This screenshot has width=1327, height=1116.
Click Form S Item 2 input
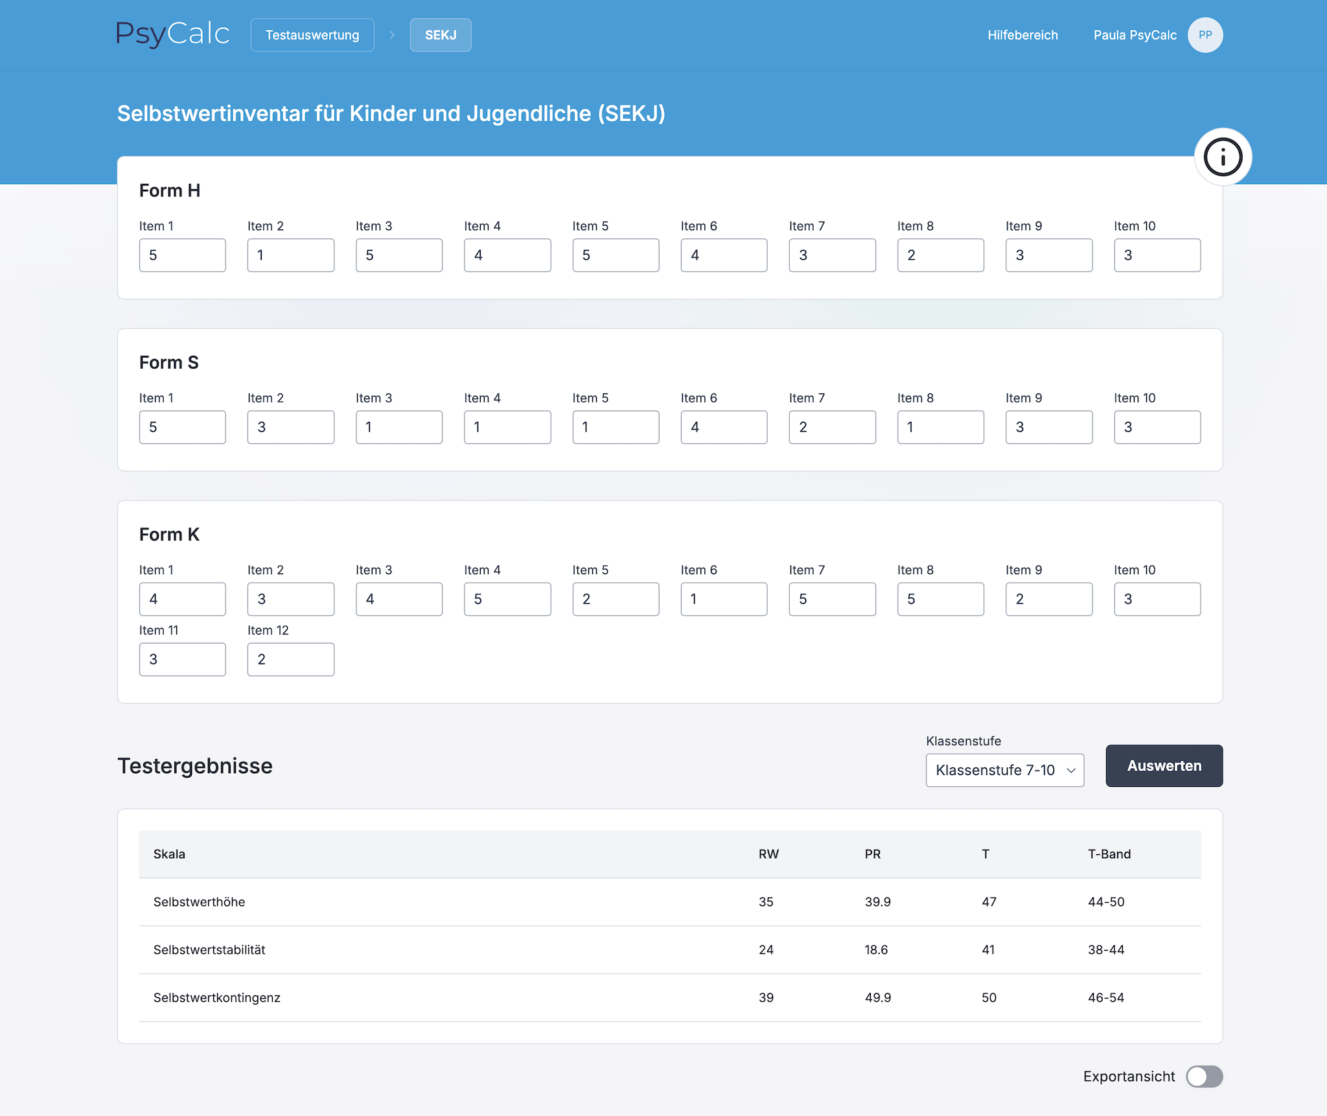coord(290,427)
